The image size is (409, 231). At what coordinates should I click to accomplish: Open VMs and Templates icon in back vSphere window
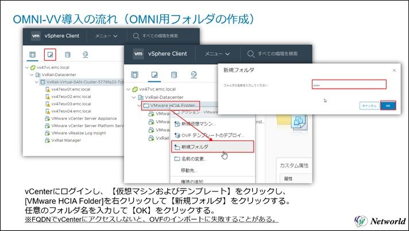pos(50,54)
